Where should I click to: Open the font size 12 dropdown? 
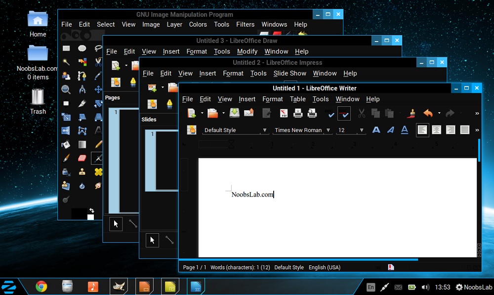point(362,130)
